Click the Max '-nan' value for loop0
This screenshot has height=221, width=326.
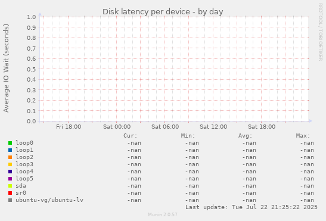[x=307, y=143]
